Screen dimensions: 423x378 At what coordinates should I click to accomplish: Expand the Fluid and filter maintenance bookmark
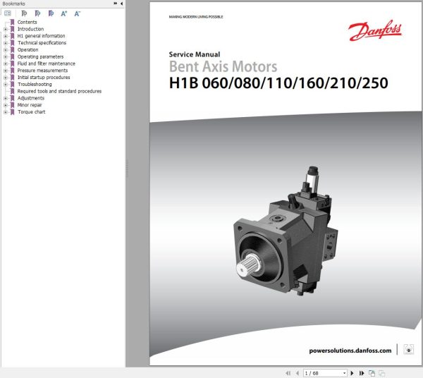click(6, 63)
